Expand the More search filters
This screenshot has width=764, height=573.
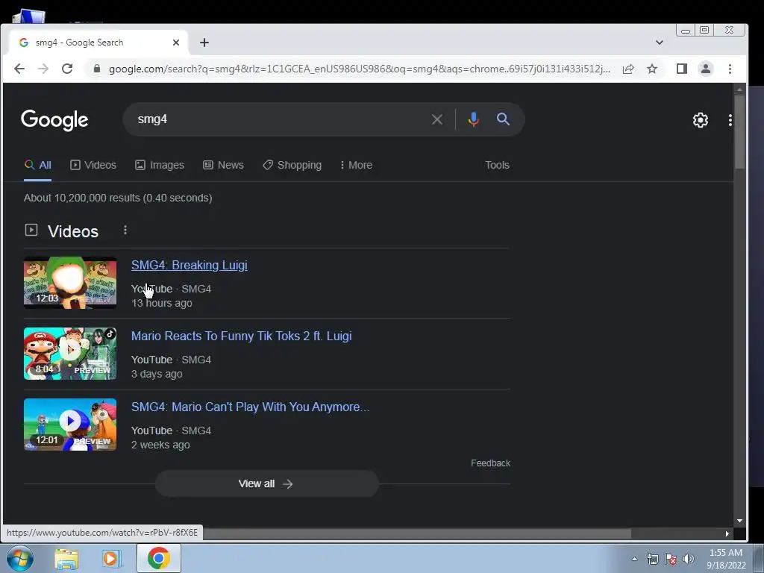(356, 165)
